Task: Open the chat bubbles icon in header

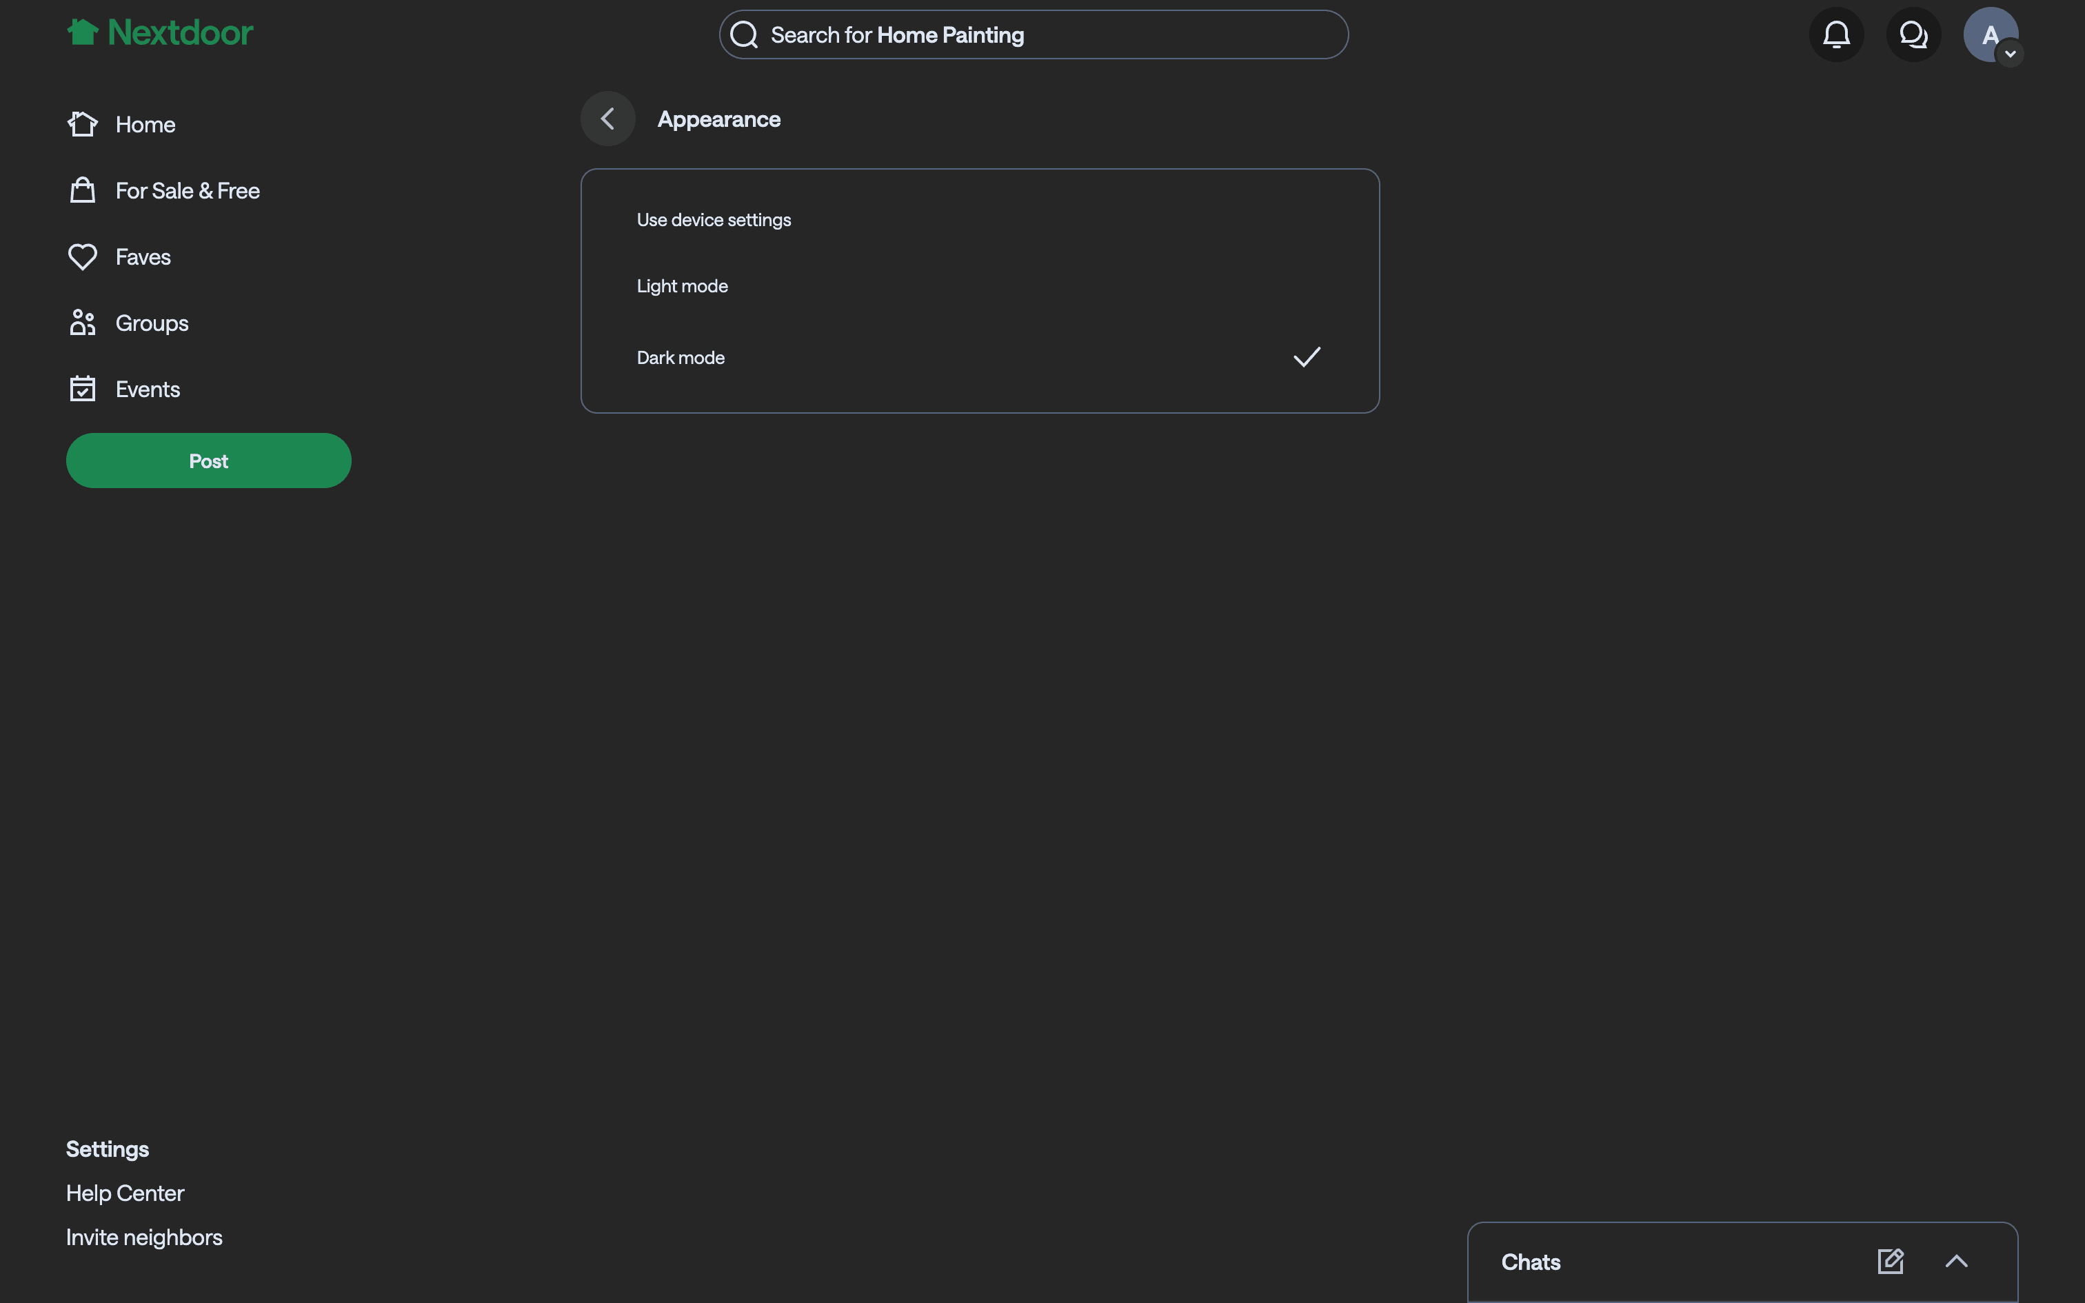Action: click(x=1913, y=34)
